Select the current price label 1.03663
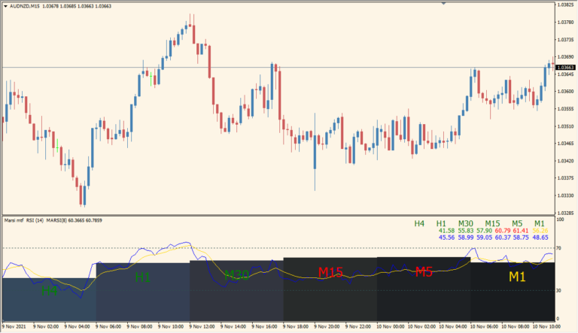The image size is (578, 333). (x=564, y=68)
